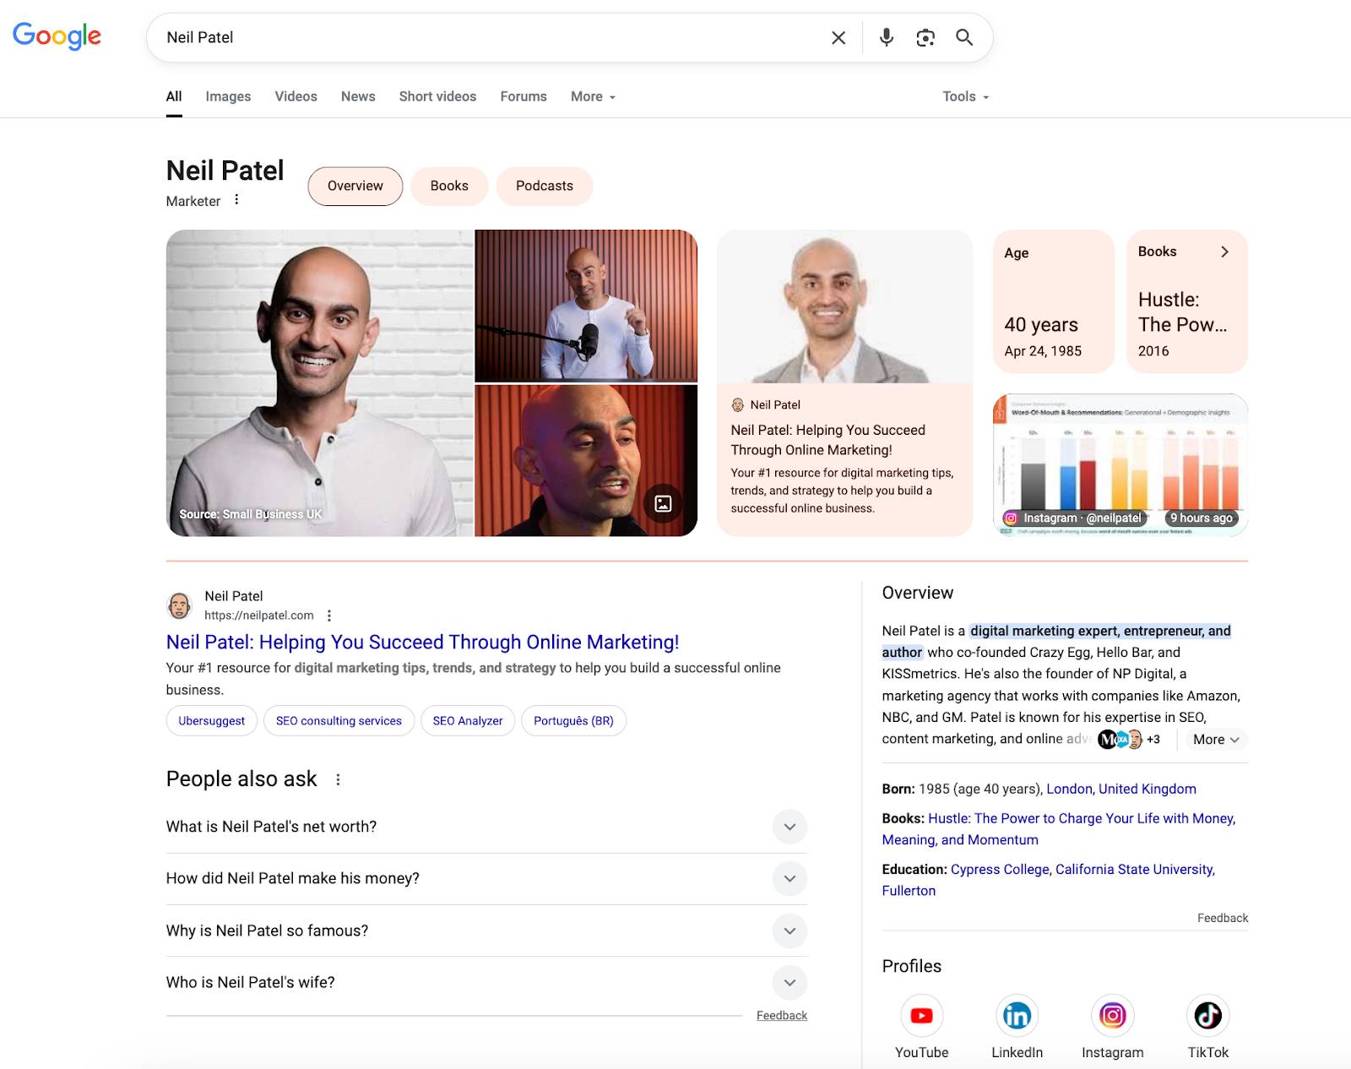Open the Ubersuggest sitelink
Screen dimensions: 1351x1069
tap(212, 721)
